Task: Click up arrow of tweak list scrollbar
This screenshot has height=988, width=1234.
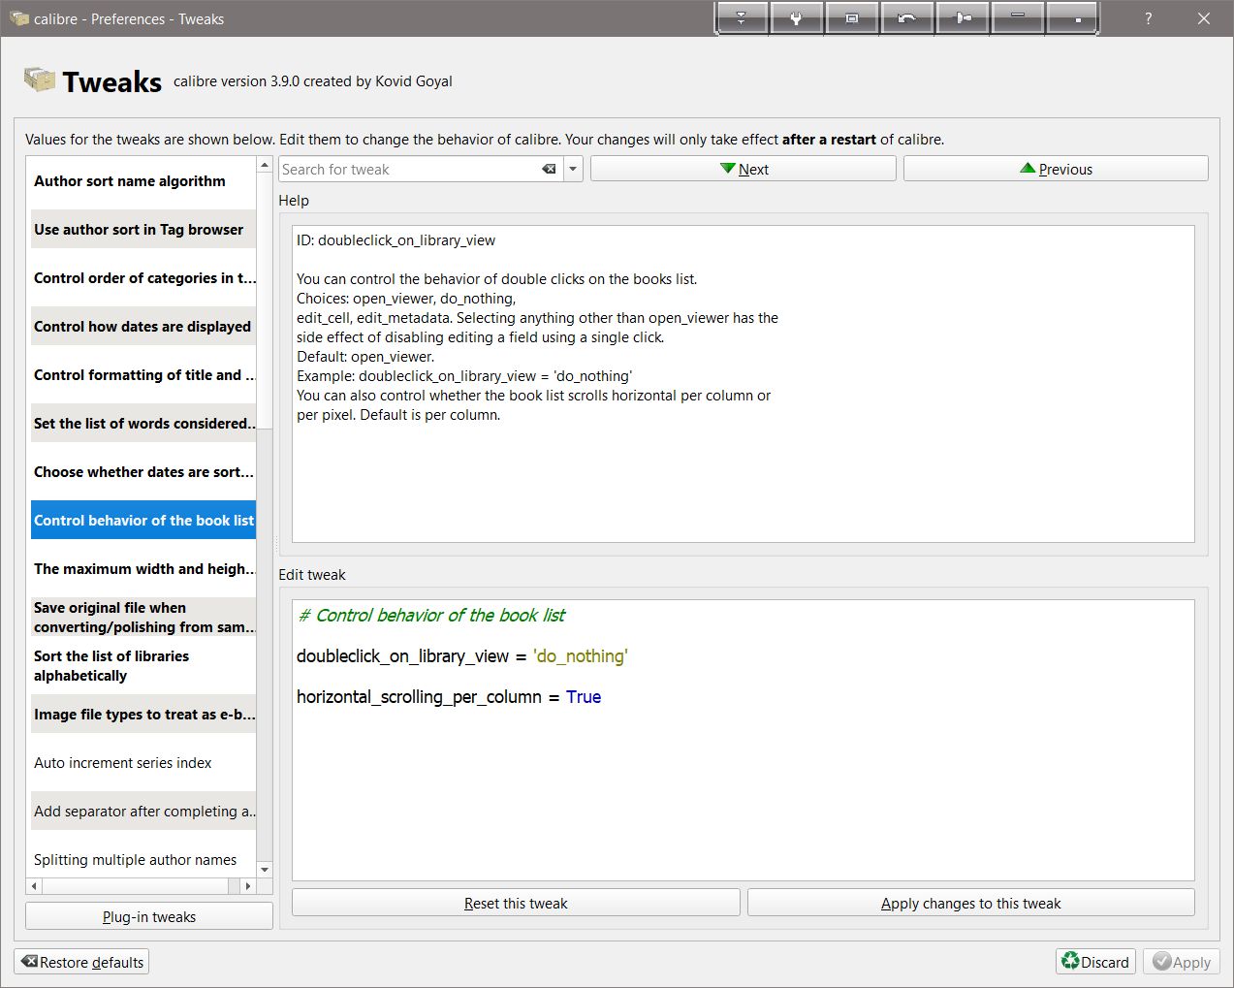Action: (x=265, y=166)
